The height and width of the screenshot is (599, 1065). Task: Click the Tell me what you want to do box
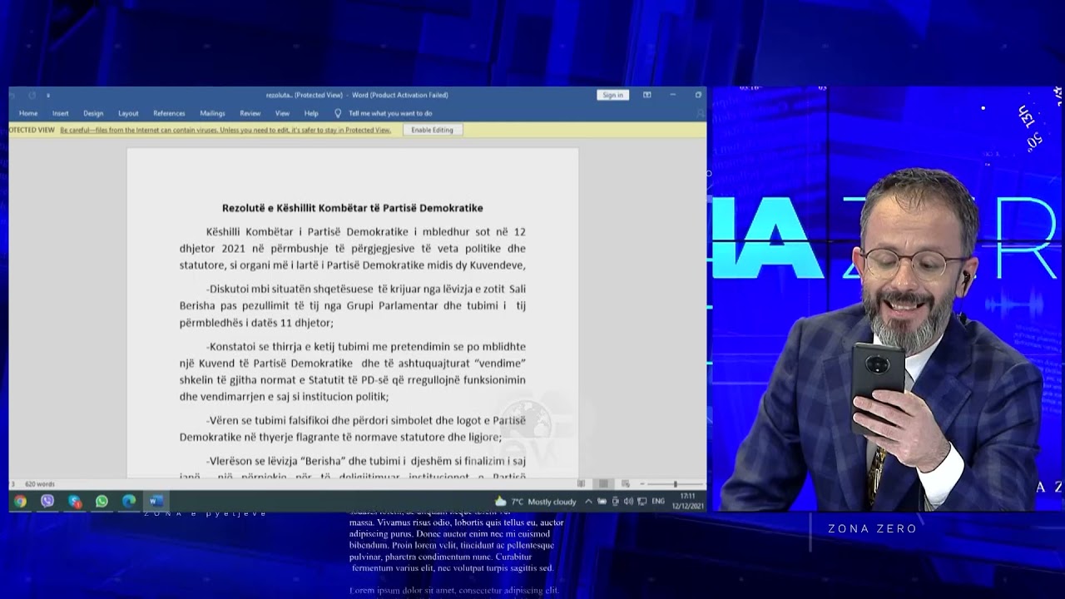click(x=390, y=113)
